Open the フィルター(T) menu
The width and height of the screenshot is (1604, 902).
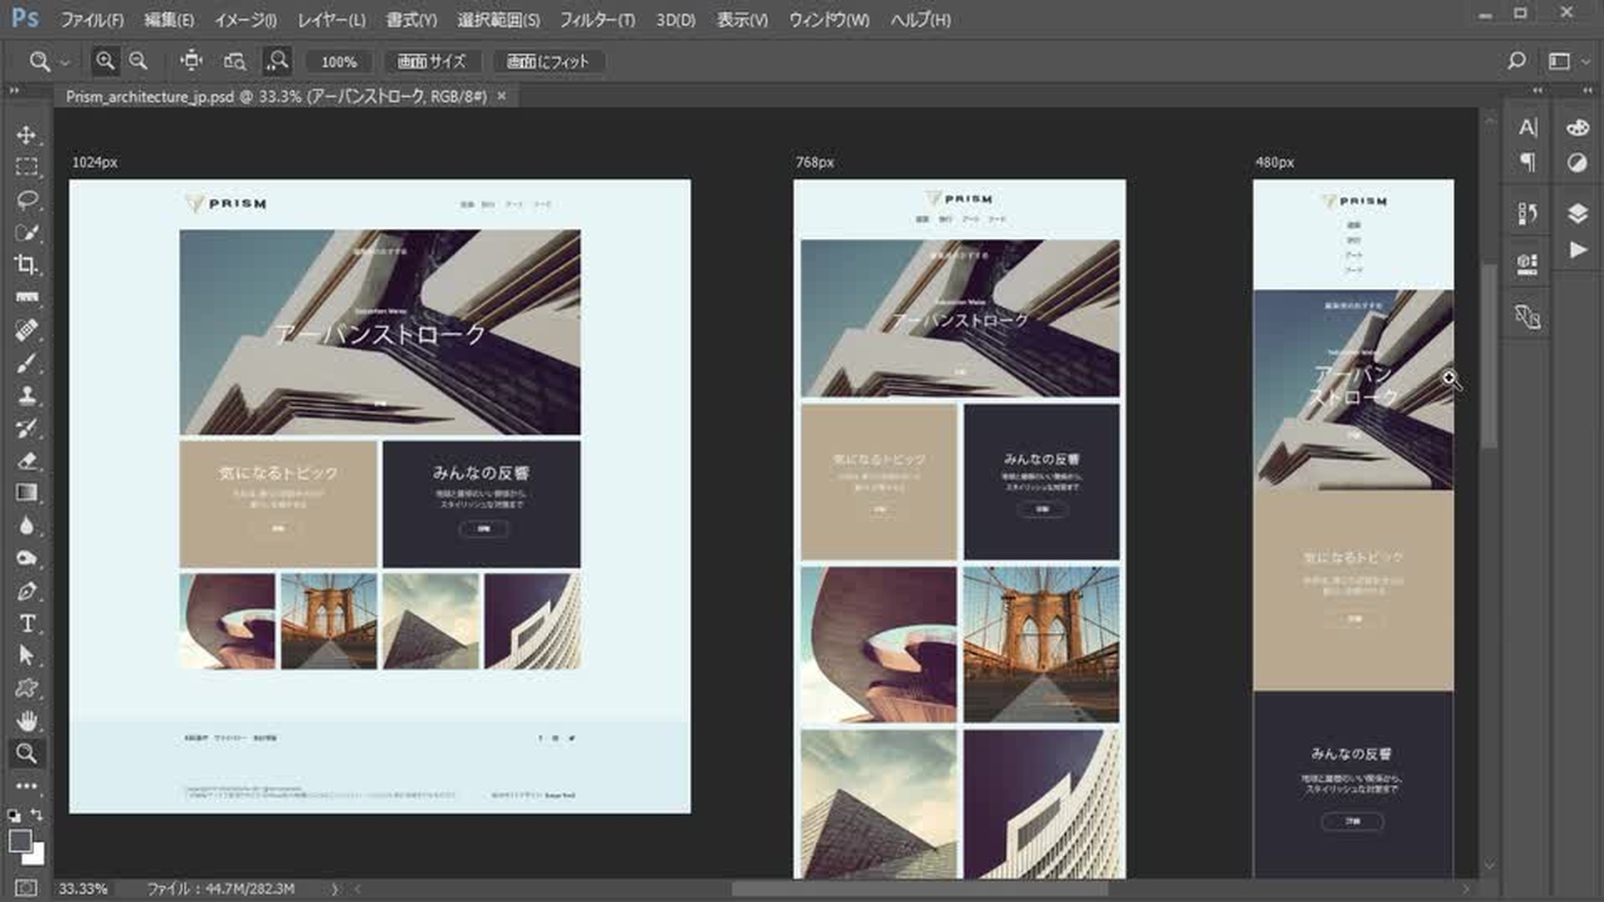pyautogui.click(x=596, y=19)
